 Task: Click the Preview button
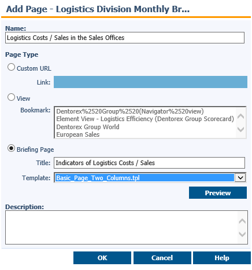(218, 193)
